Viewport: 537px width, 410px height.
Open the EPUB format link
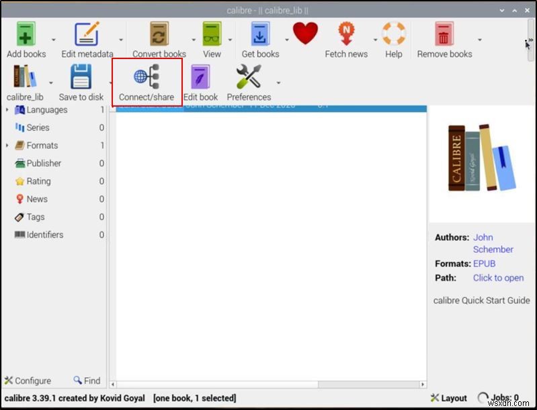click(x=484, y=264)
